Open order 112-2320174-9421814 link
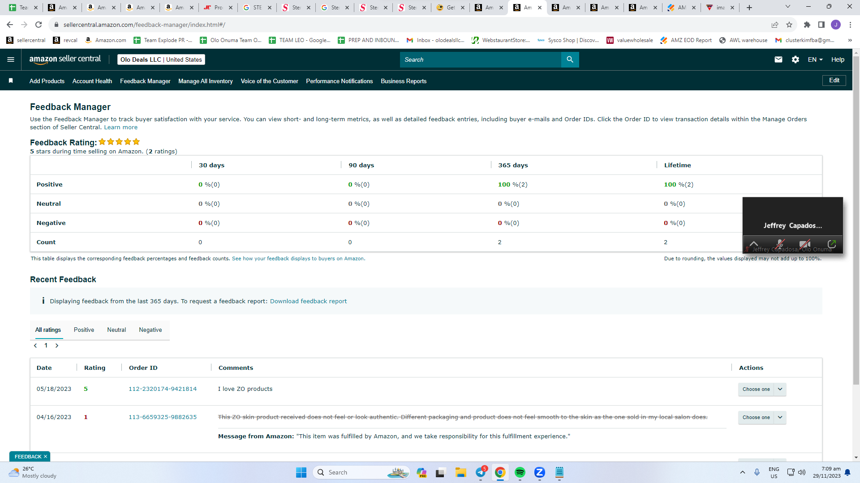Viewport: 860px width, 483px height. 163,389
